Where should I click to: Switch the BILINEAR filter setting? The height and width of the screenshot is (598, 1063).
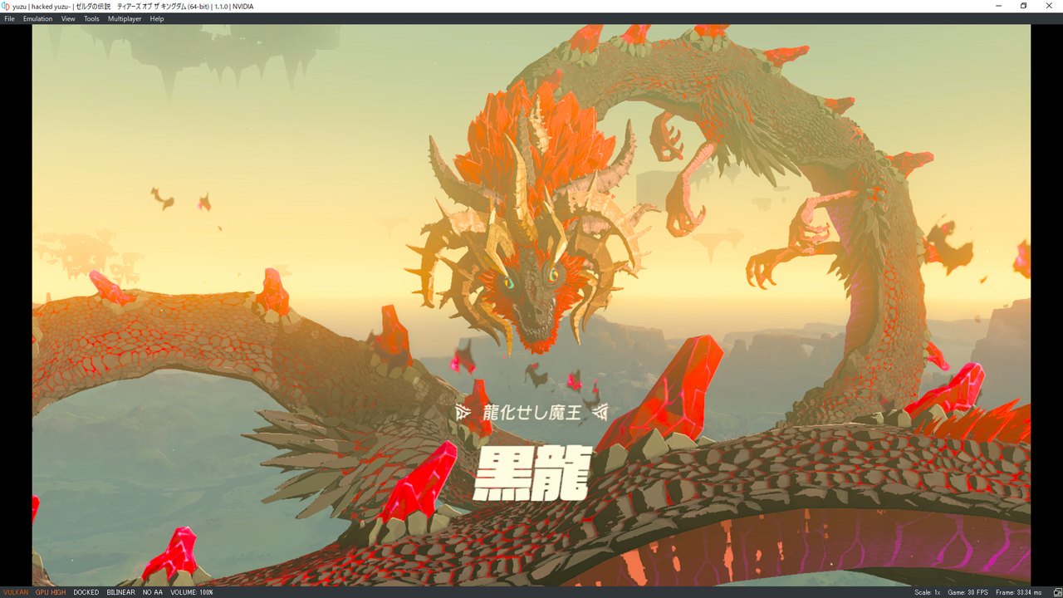[121, 592]
